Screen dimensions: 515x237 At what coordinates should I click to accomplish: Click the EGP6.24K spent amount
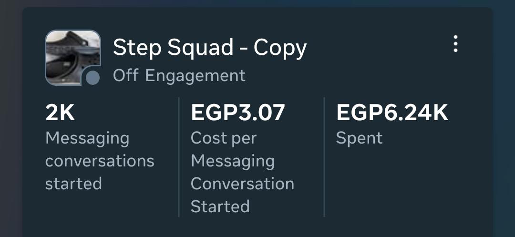(x=392, y=113)
